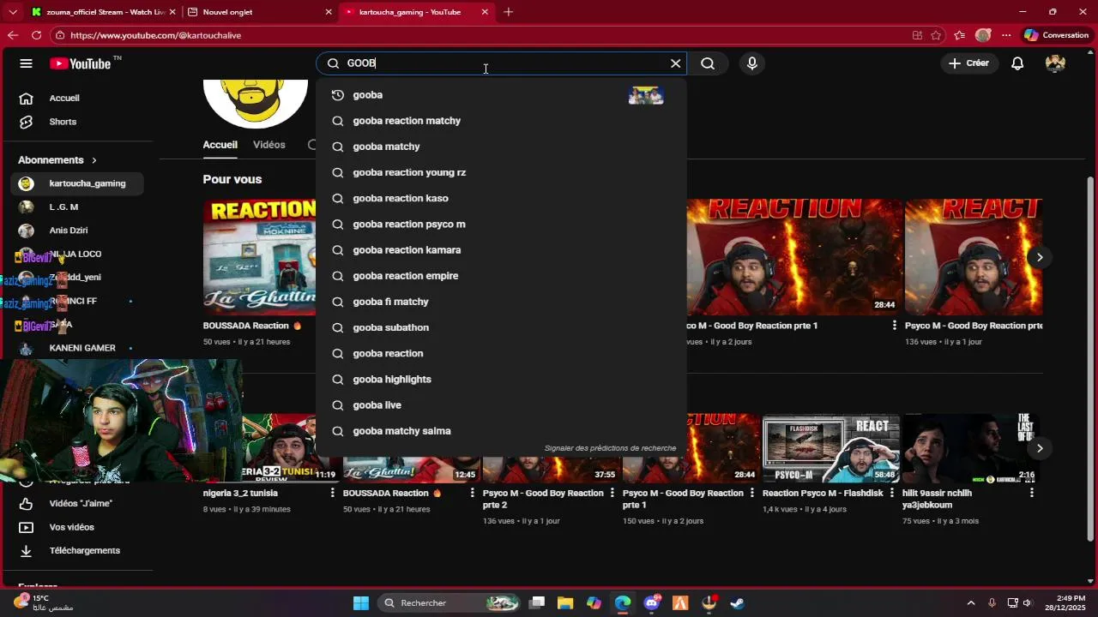Viewport: 1098px width, 617px height.
Task: Open Téléchargements in the sidebar
Action: (77, 551)
